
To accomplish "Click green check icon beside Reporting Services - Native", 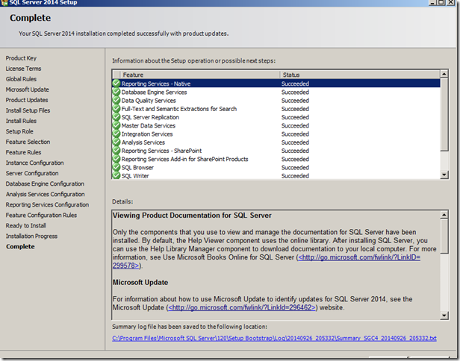I will (x=116, y=84).
